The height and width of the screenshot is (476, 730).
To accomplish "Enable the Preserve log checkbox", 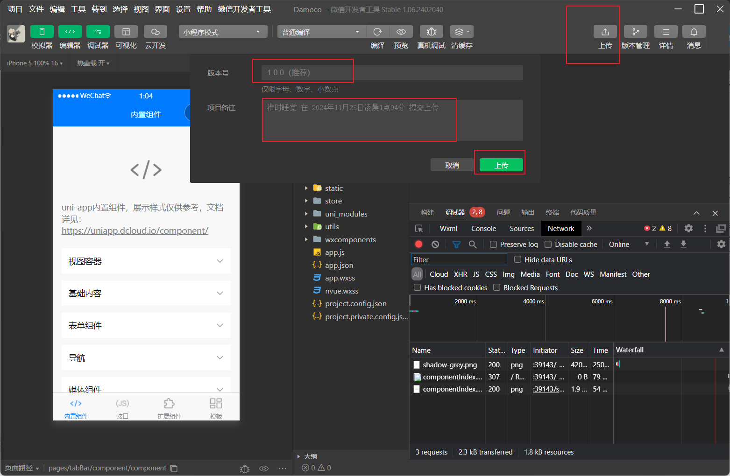I will (493, 245).
